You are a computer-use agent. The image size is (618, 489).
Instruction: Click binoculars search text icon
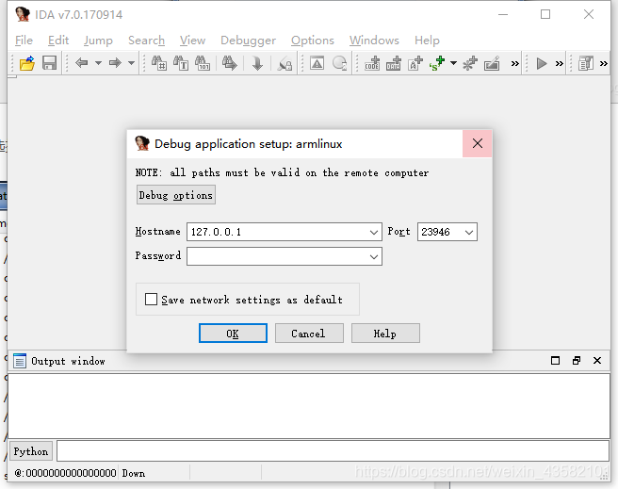click(181, 63)
